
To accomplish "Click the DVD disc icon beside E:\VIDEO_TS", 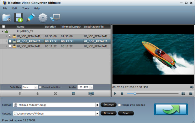I will (6, 31).
